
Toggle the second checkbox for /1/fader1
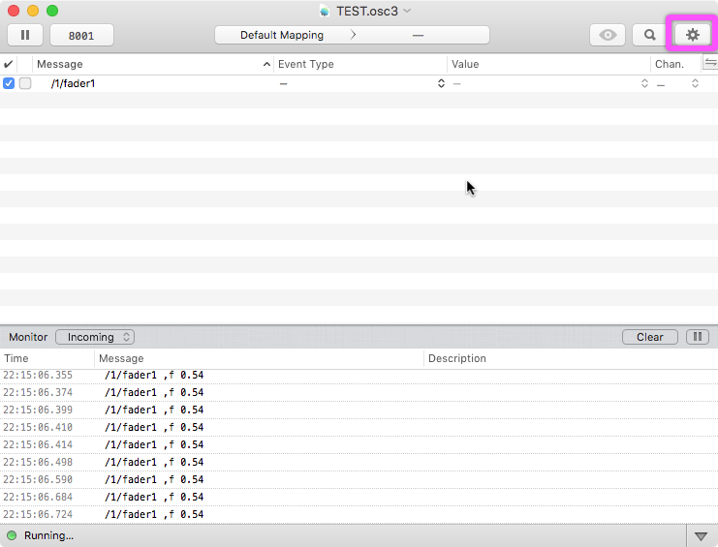pos(25,83)
